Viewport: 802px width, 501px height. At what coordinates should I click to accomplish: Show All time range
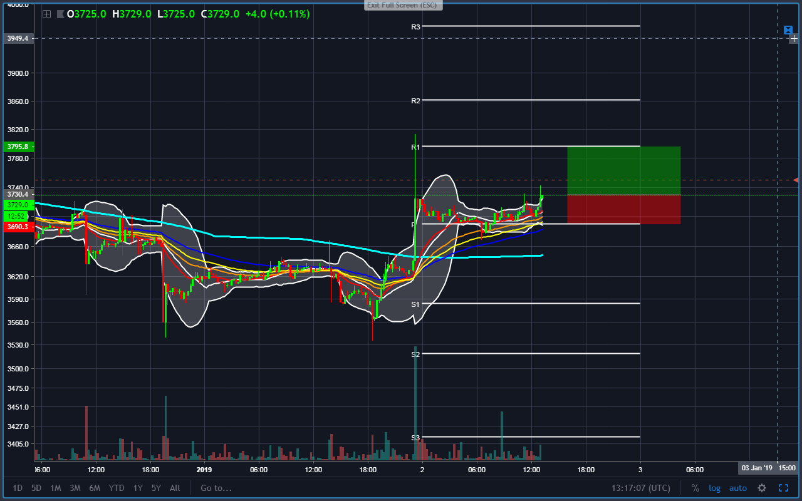[x=175, y=488]
